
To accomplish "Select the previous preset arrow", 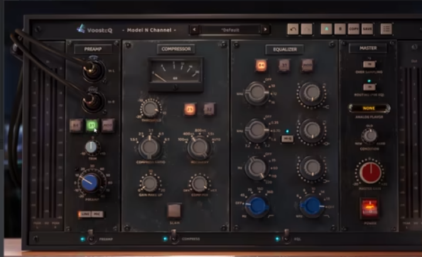I will point(194,29).
